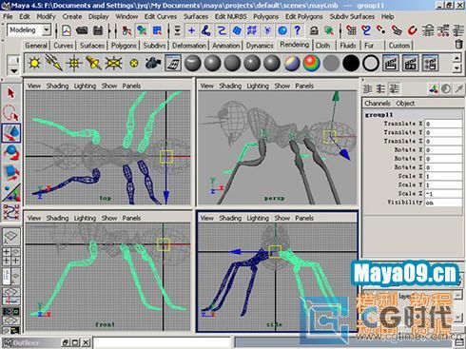The height and width of the screenshot is (349, 466).
Task: Choose the Move tool in toolbox
Action: point(11,132)
